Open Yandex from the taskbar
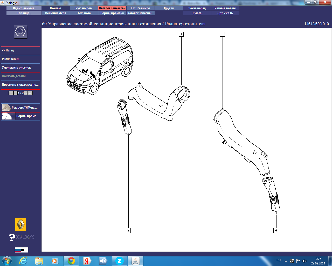This screenshot has width=332, height=266. (x=87, y=261)
